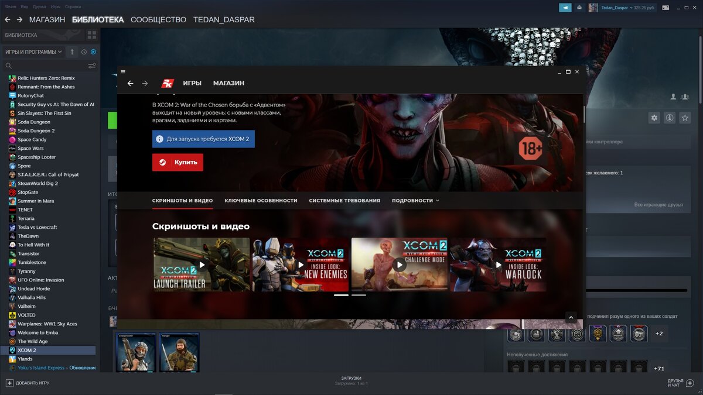Play the Launch Trailer video
The width and height of the screenshot is (703, 395).
(202, 265)
